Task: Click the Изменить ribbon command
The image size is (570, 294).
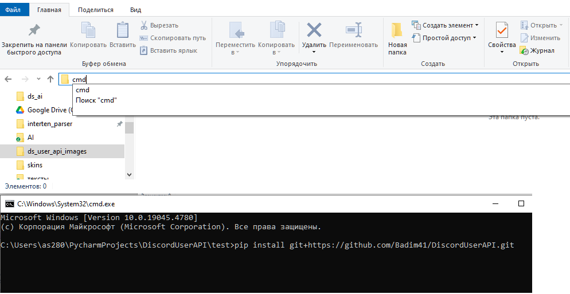Action: [540, 38]
